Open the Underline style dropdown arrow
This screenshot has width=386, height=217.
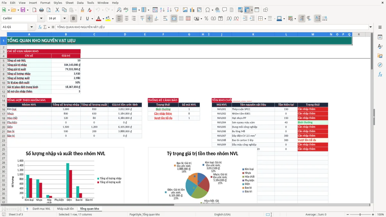coord(92,19)
